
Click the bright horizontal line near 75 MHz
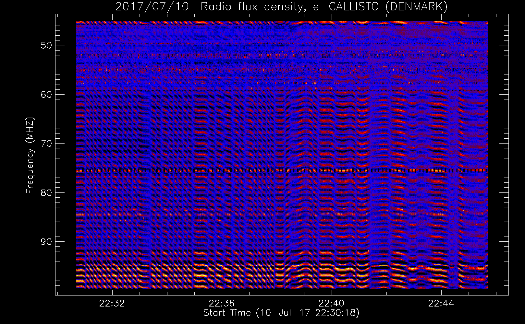pos(282,170)
